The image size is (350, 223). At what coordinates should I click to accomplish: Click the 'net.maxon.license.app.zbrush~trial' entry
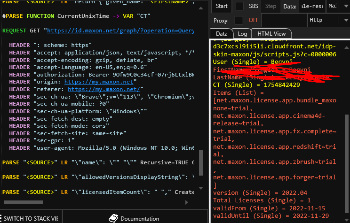pos(275,162)
